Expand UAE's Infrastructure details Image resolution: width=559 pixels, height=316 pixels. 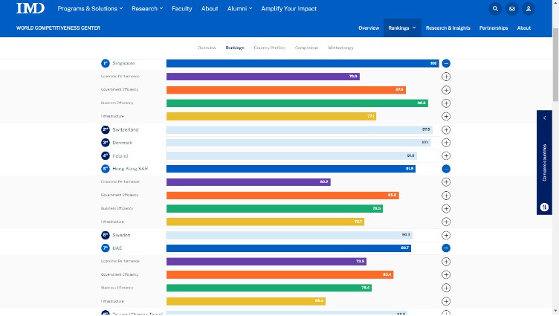coord(446,301)
